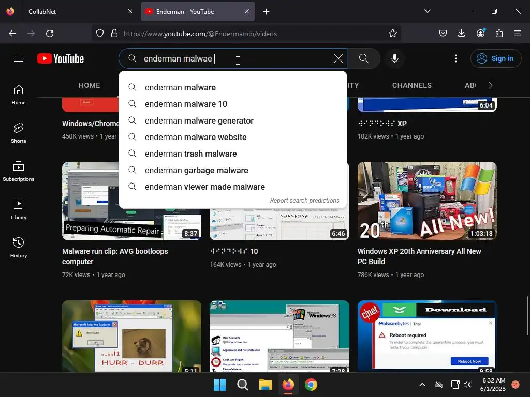The height and width of the screenshot is (397, 530).
Task: Choose suggestion "enderman trash malware"
Action: [x=233, y=154]
